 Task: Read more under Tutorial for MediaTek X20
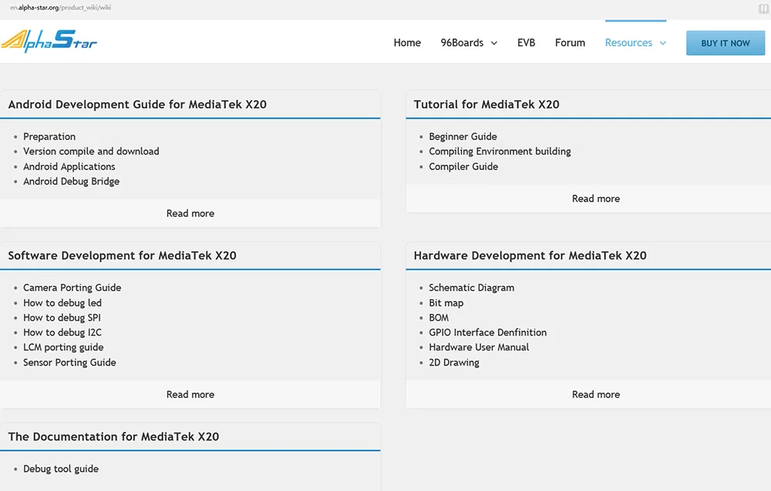pyautogui.click(x=596, y=199)
